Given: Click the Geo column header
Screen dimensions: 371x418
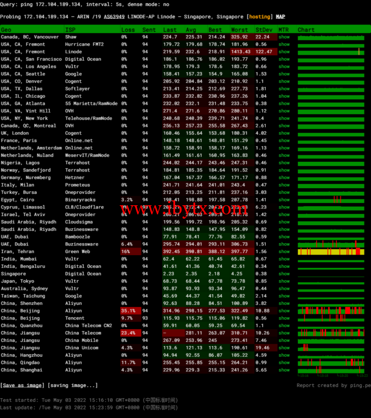Looking at the screenshot, I should click(x=6, y=29).
